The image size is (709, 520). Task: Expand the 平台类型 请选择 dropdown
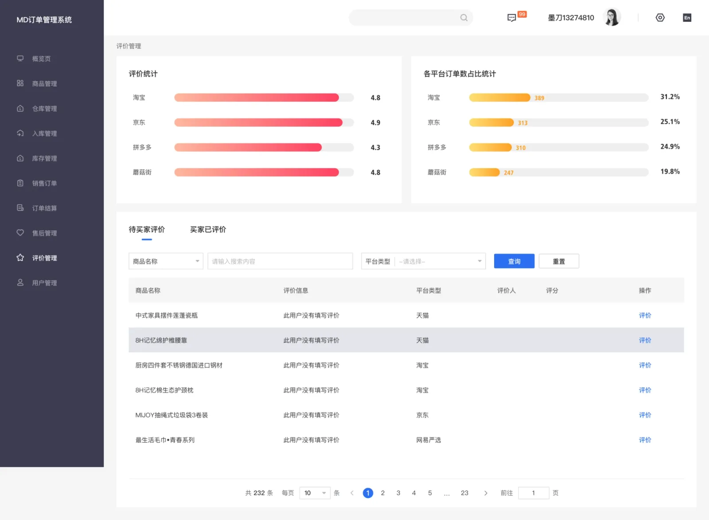423,261
